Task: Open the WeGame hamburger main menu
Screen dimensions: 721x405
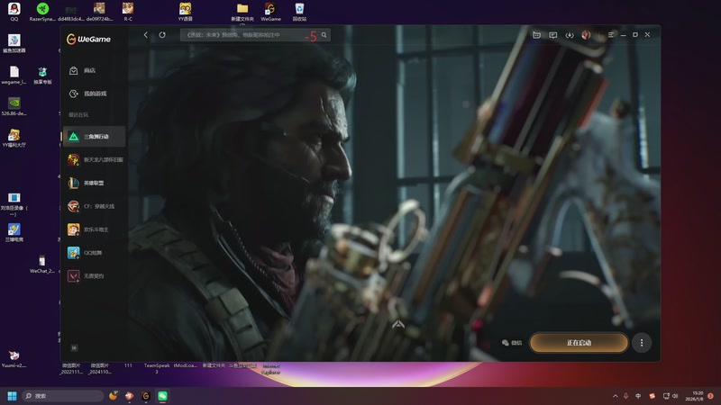Action: pos(611,35)
